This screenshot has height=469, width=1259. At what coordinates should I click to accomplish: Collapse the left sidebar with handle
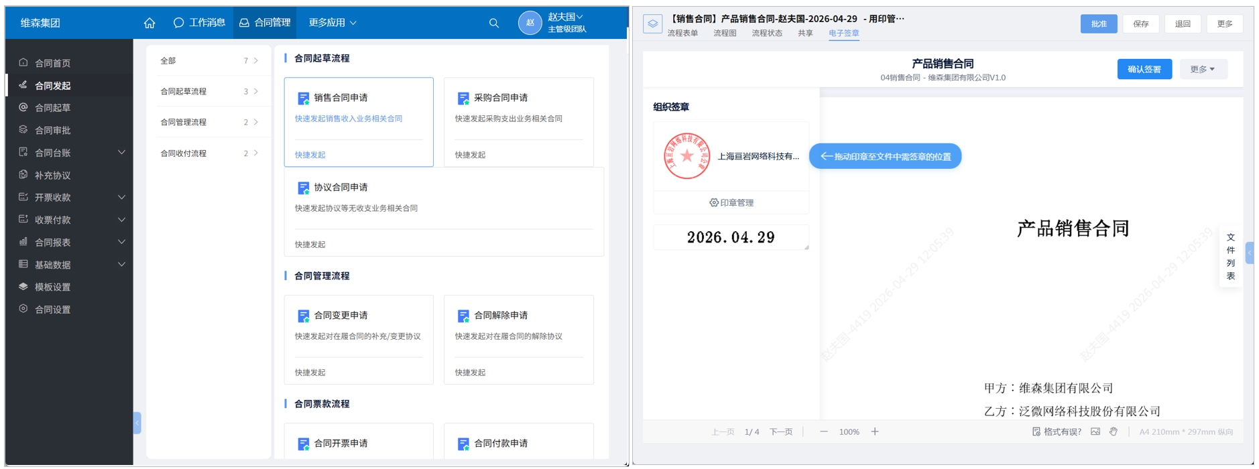(137, 423)
